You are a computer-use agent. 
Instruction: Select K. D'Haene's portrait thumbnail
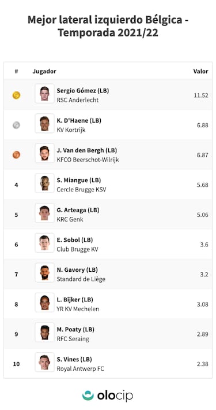(44, 123)
